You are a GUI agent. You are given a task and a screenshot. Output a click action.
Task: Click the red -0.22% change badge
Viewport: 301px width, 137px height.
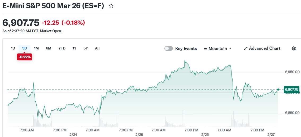(x=25, y=57)
